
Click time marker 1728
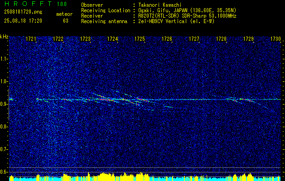pos(221,39)
